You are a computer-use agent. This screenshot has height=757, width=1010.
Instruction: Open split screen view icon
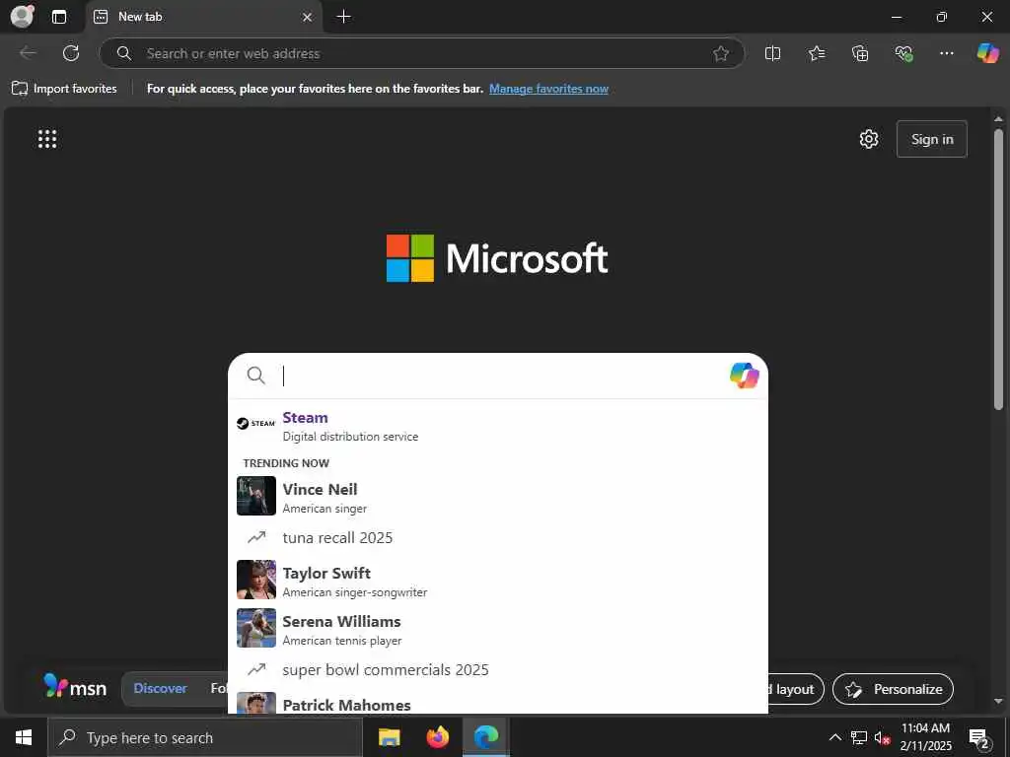pos(772,53)
